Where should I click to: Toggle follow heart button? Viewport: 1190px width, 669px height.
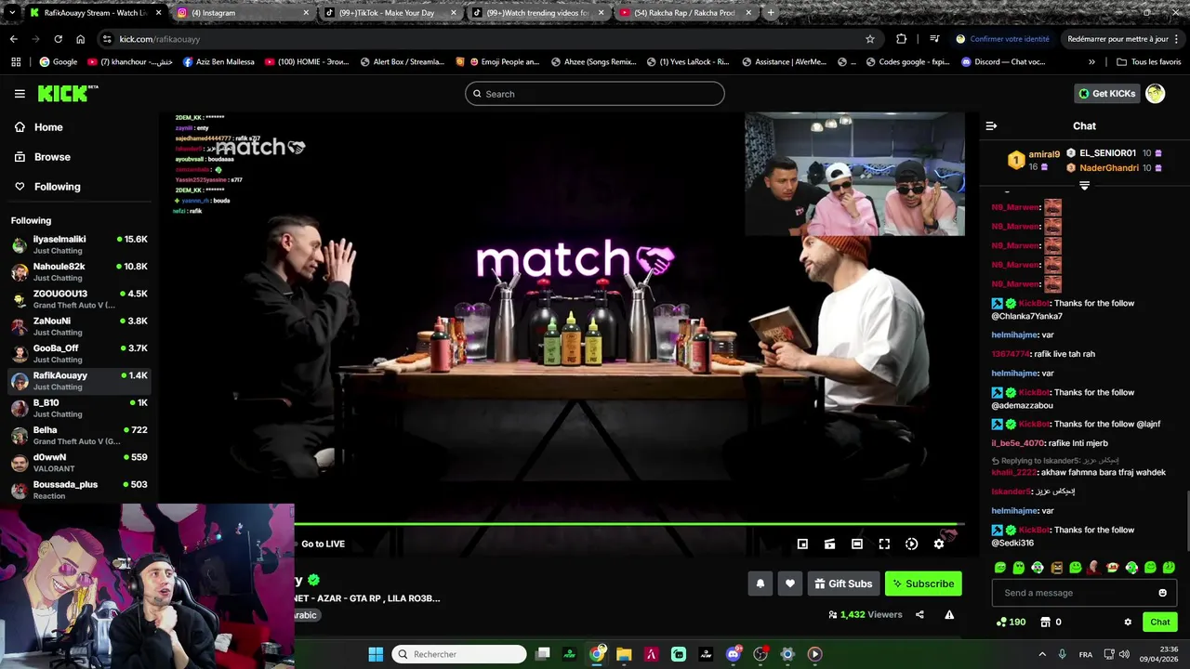coord(790,584)
